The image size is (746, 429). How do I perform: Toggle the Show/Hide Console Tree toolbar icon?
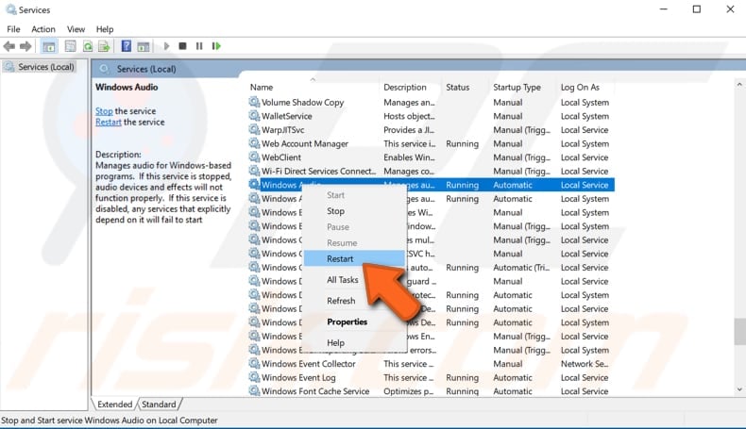[x=48, y=46]
